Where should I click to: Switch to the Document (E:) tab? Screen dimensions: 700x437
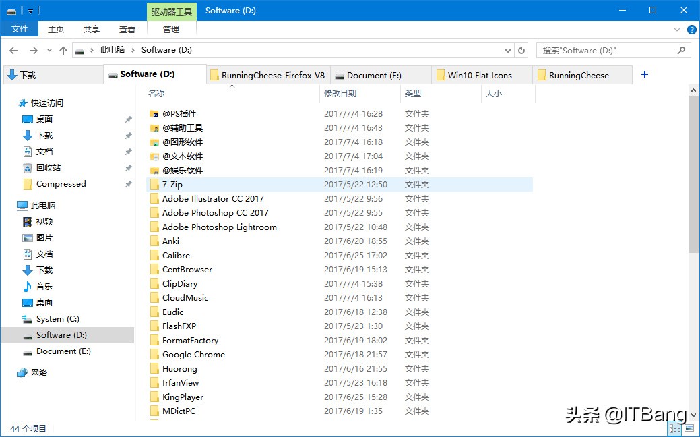pyautogui.click(x=374, y=74)
